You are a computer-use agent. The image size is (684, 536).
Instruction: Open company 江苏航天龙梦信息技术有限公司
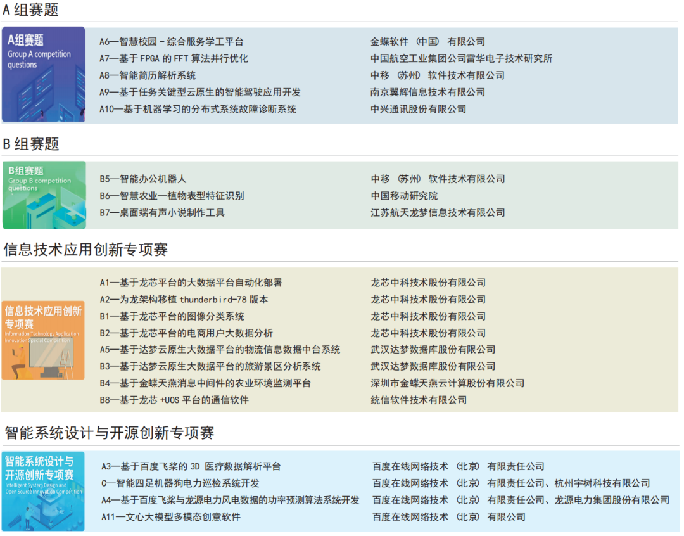pos(438,213)
